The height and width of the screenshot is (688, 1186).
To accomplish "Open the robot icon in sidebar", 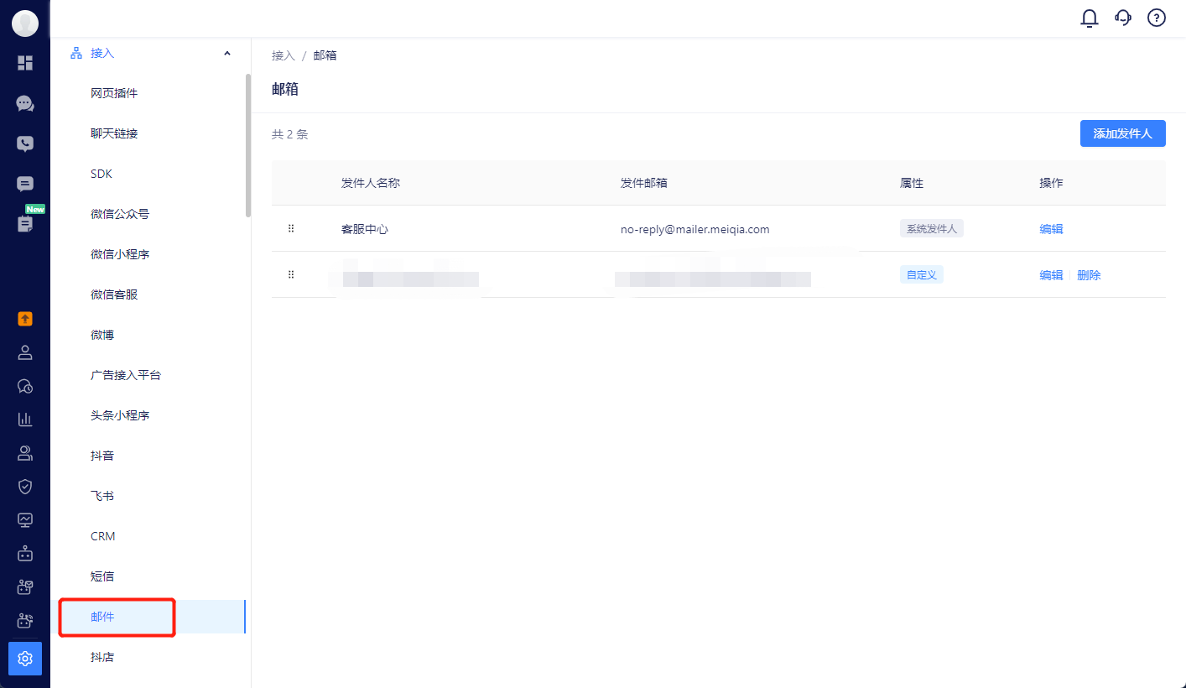I will [25, 554].
